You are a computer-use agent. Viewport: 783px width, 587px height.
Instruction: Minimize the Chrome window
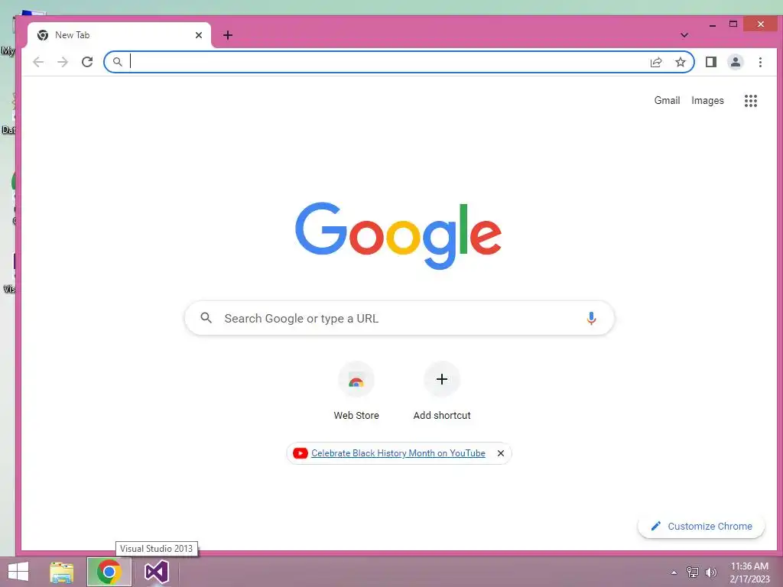pyautogui.click(x=713, y=24)
